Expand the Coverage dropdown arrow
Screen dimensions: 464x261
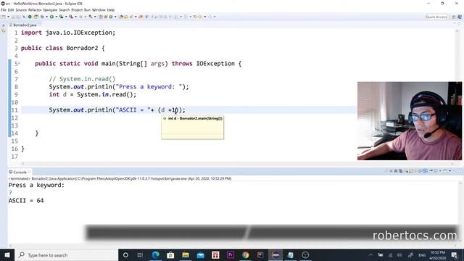66,17
